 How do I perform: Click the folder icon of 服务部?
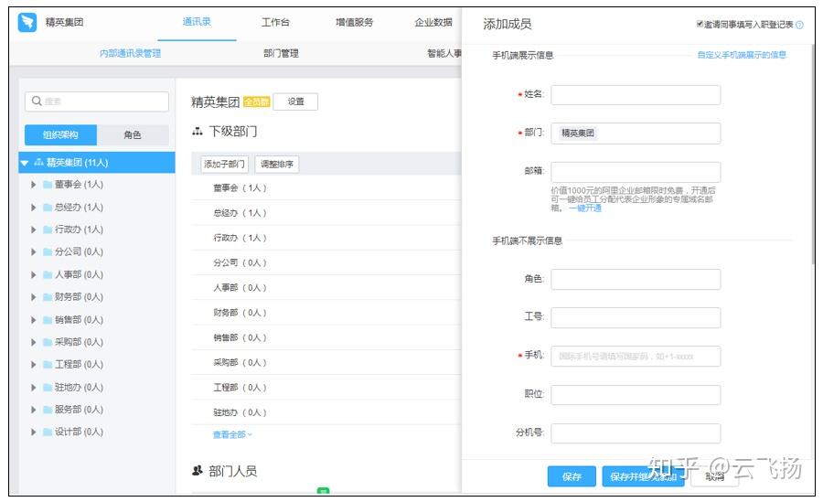(x=48, y=410)
